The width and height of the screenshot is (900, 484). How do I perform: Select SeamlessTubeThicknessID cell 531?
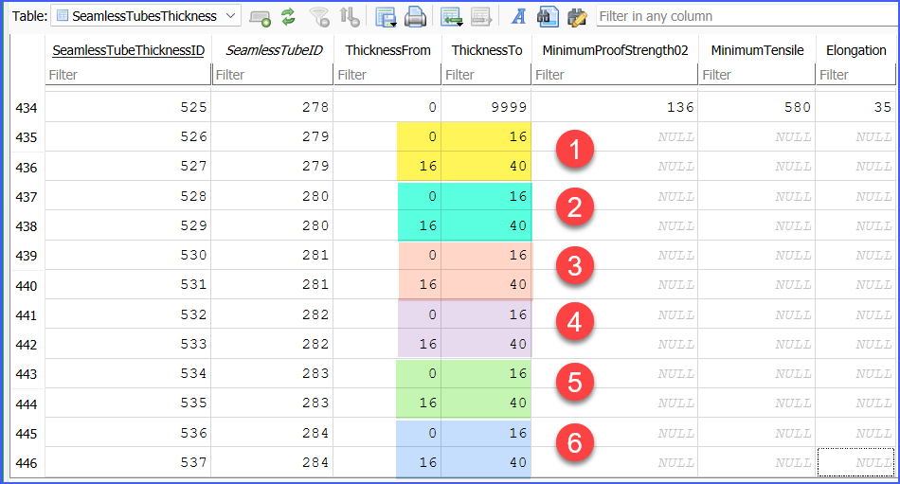(129, 285)
